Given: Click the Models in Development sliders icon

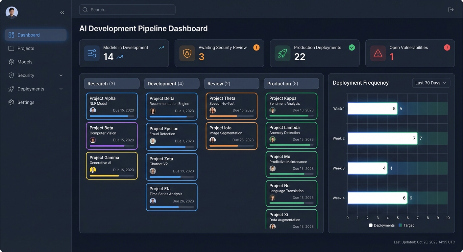Looking at the screenshot, I should [x=91, y=53].
